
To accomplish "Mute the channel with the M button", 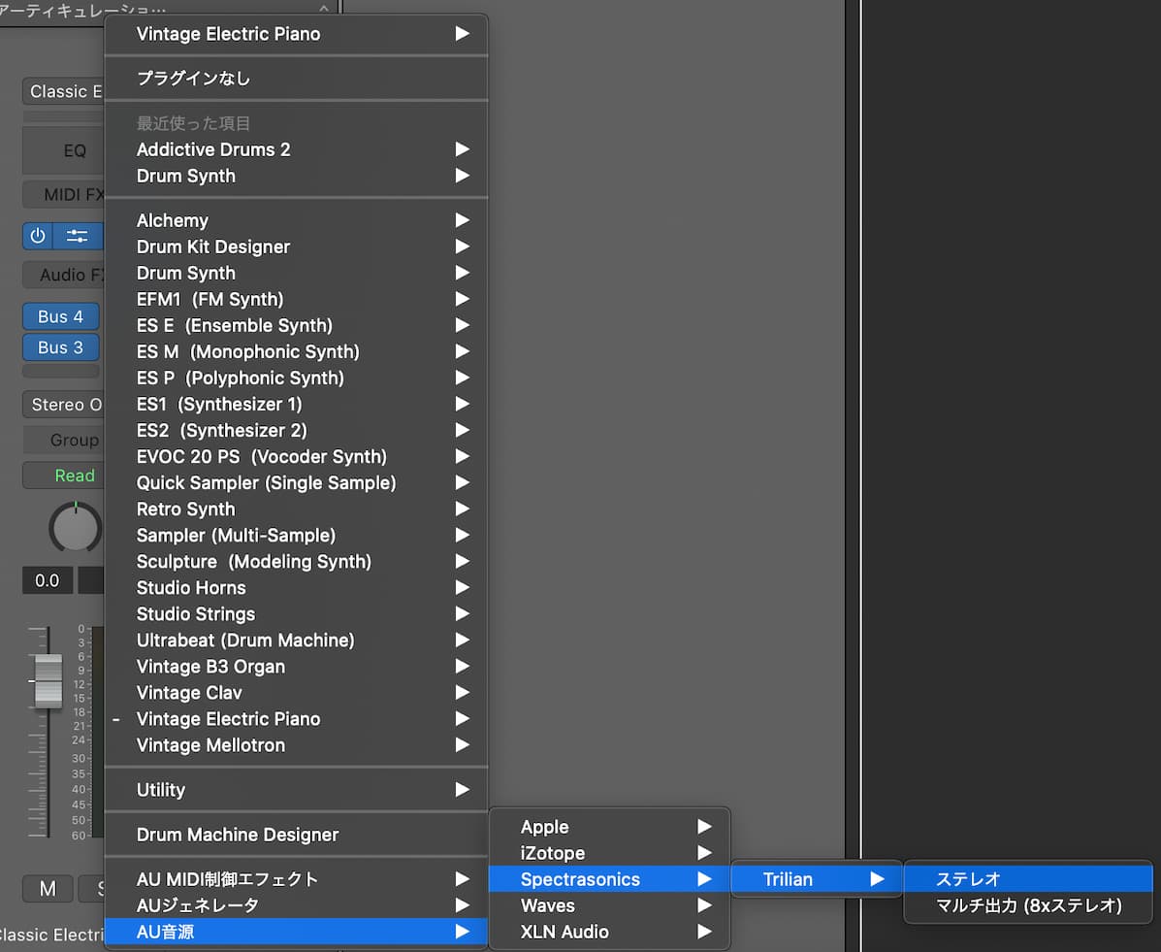I will [x=48, y=888].
